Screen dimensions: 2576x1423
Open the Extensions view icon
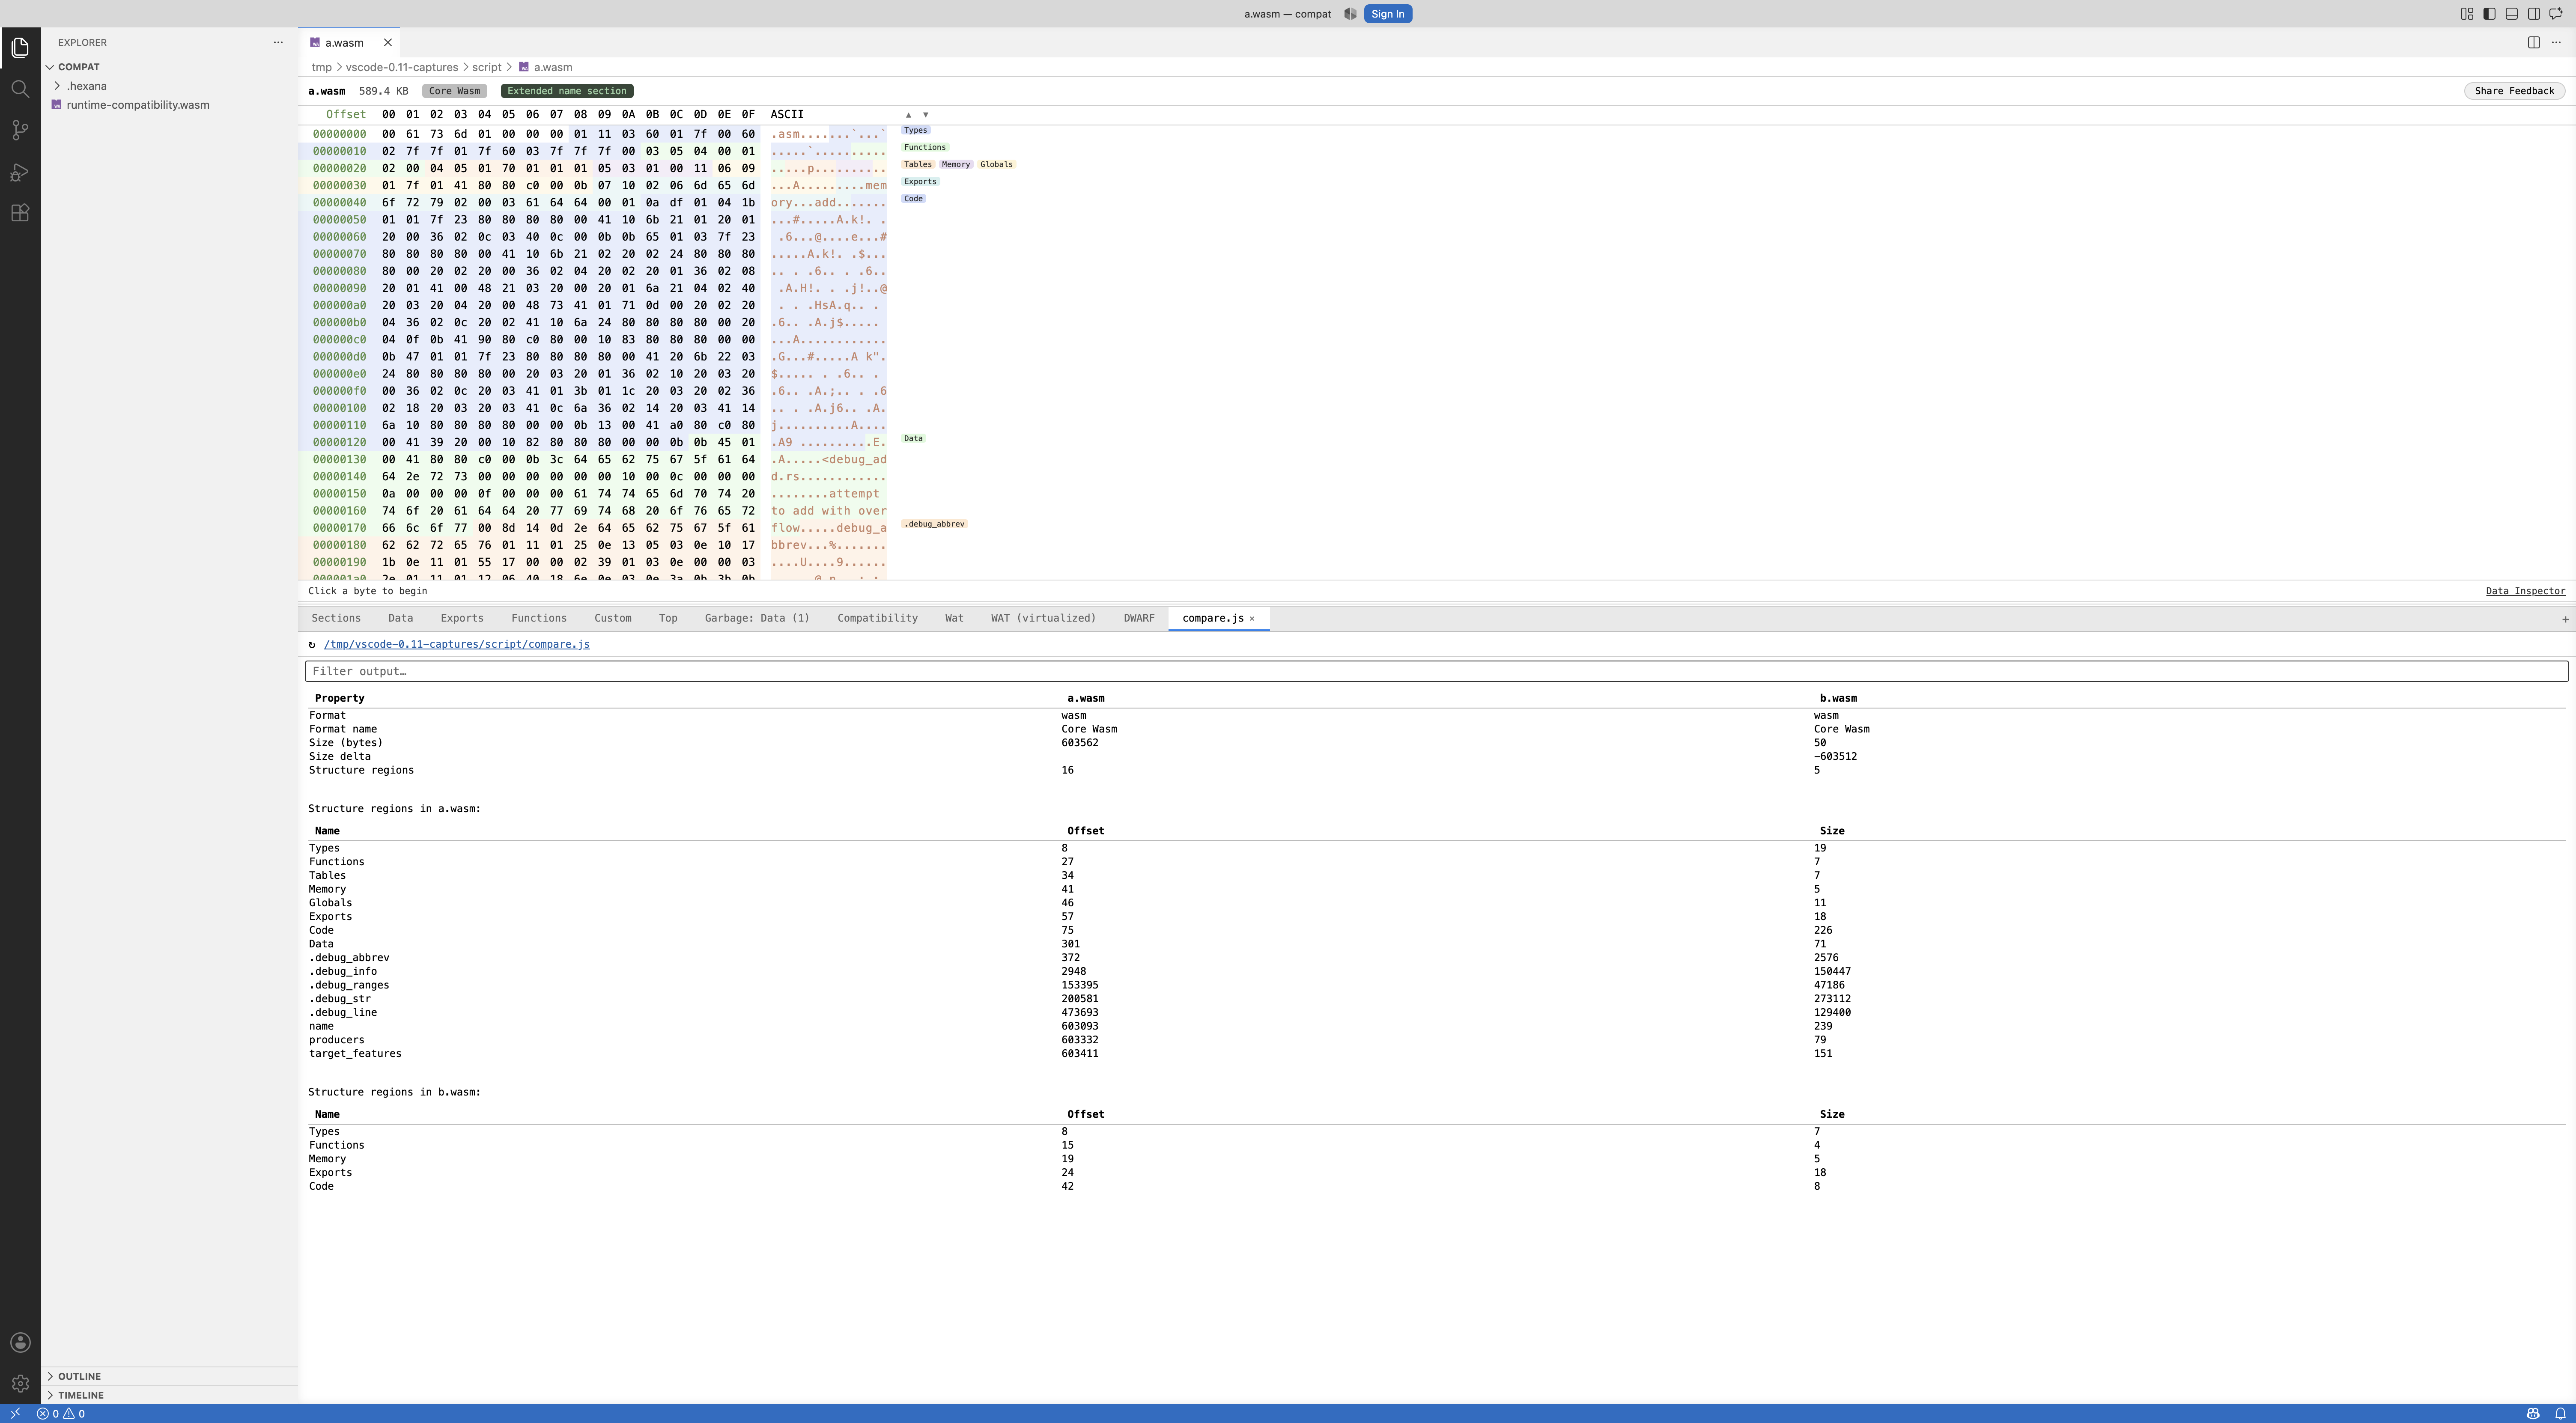[20, 213]
